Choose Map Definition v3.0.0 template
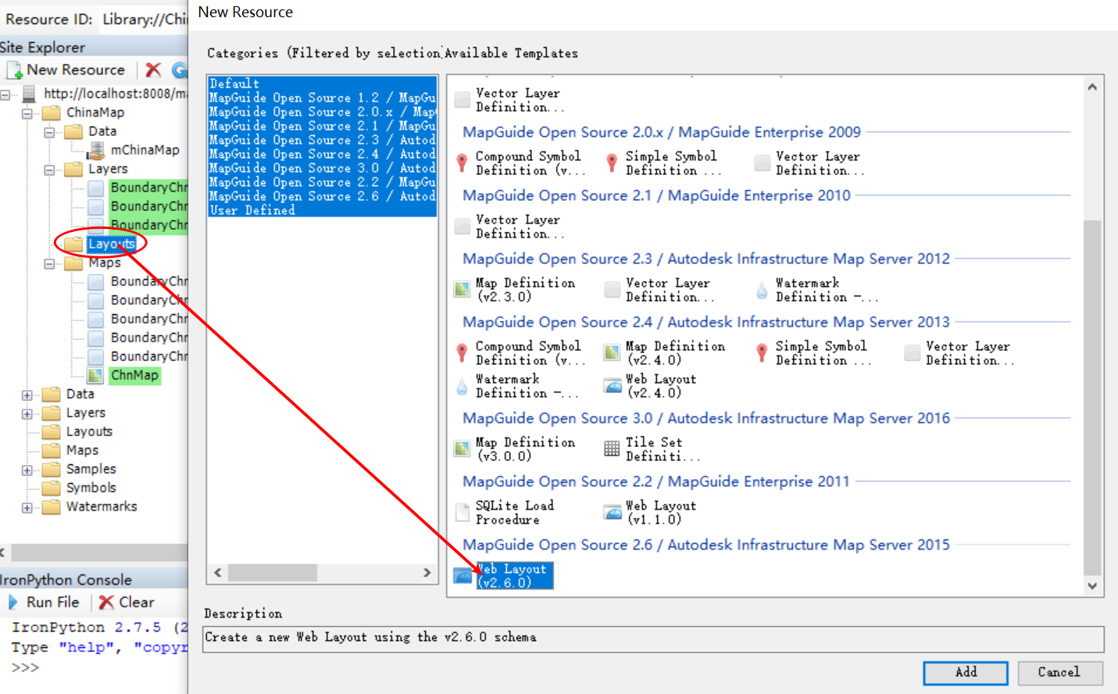 515,449
